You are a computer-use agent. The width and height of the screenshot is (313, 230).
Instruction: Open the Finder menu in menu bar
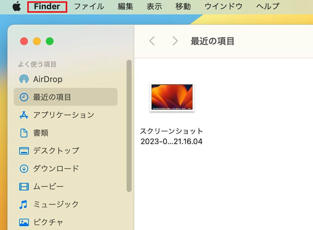47,7
